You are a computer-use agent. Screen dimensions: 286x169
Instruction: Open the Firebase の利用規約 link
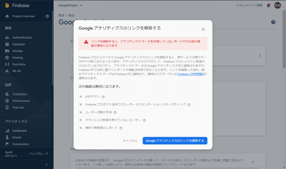(x=191, y=74)
